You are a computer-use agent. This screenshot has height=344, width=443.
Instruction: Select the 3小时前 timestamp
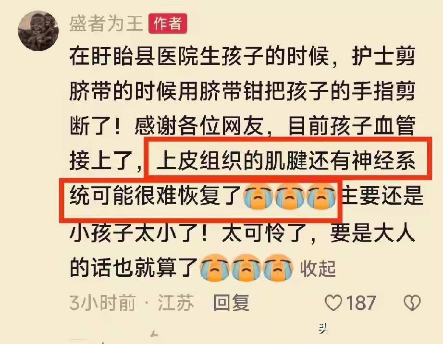(x=102, y=302)
